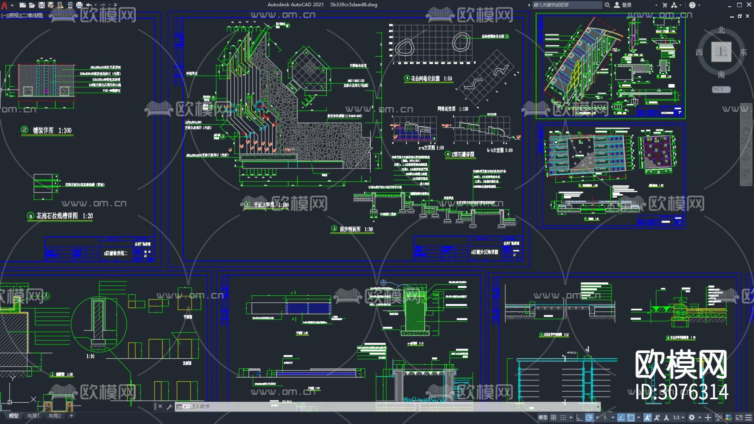This screenshot has height=424, width=754.
Task: Click the Autodesk connect triangle icon
Action: [x=674, y=5]
